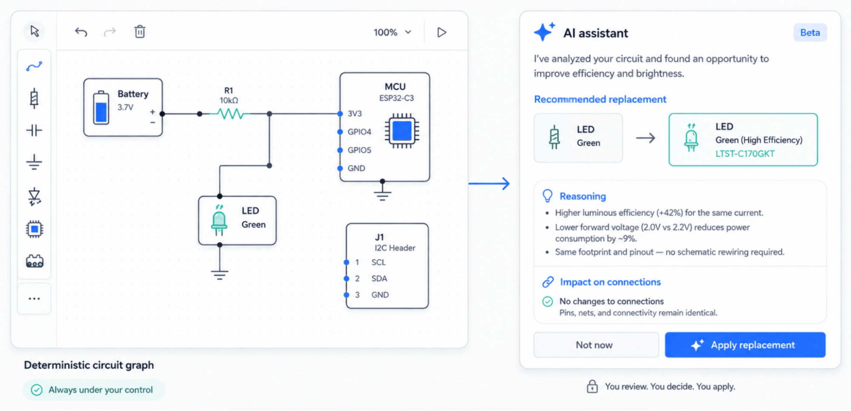Select the High Efficiency LED replacement card
Viewport: 851px width, 411px height.
[x=743, y=140]
